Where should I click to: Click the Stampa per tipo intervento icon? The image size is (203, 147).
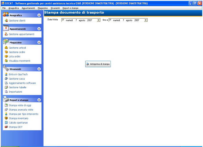point(6,114)
